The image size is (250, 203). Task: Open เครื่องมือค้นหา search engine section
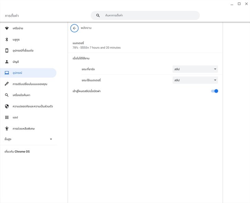(28, 95)
